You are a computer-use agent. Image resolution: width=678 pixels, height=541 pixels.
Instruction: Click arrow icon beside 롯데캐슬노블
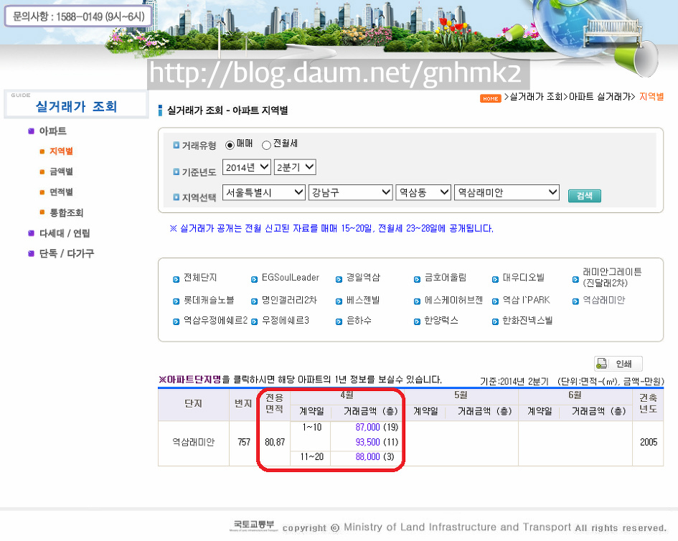point(176,301)
